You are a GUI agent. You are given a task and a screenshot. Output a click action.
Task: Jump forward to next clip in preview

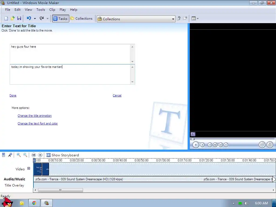[226, 145]
